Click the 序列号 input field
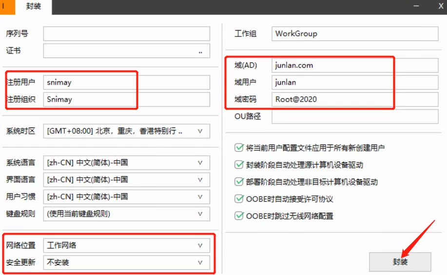447x275 pixels. (126, 34)
